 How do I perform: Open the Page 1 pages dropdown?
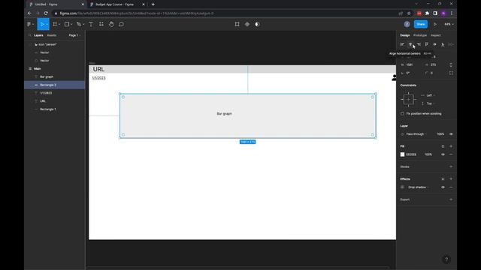pyautogui.click(x=74, y=35)
